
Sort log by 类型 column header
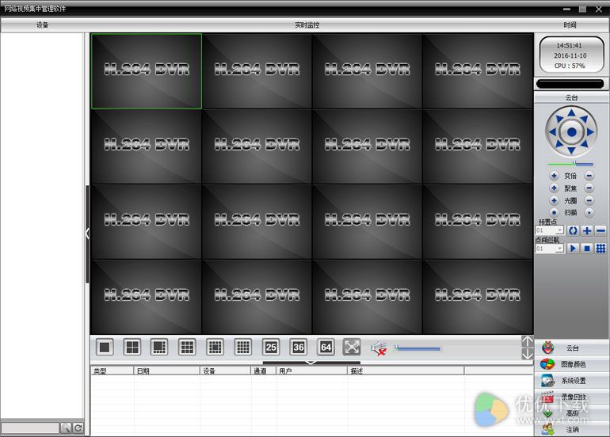pos(112,371)
